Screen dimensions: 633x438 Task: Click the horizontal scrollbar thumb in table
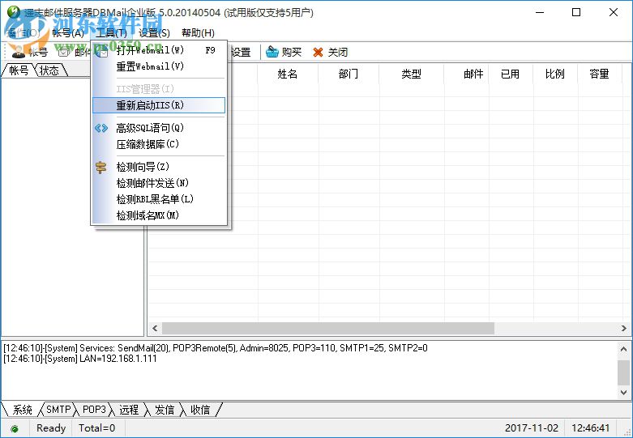click(328, 329)
